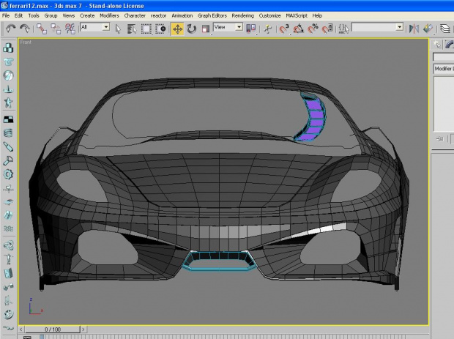Click reactor Toy Car icon
454x339 pixels.
(8, 202)
